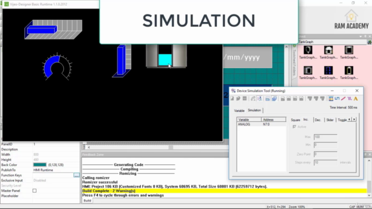Click the third gray funnel icon
The image size is (372, 209).
point(322,99)
